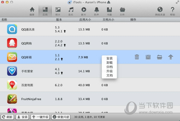This screenshot has height=121, width=180.
Task: Sort by the 名称 column header
Action: 4,20
